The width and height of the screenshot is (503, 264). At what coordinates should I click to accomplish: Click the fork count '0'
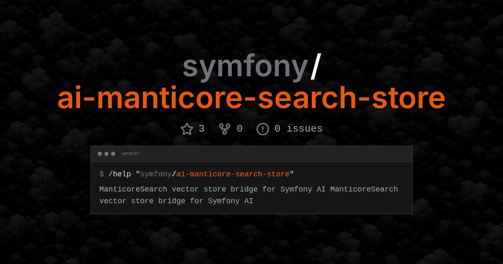(239, 128)
